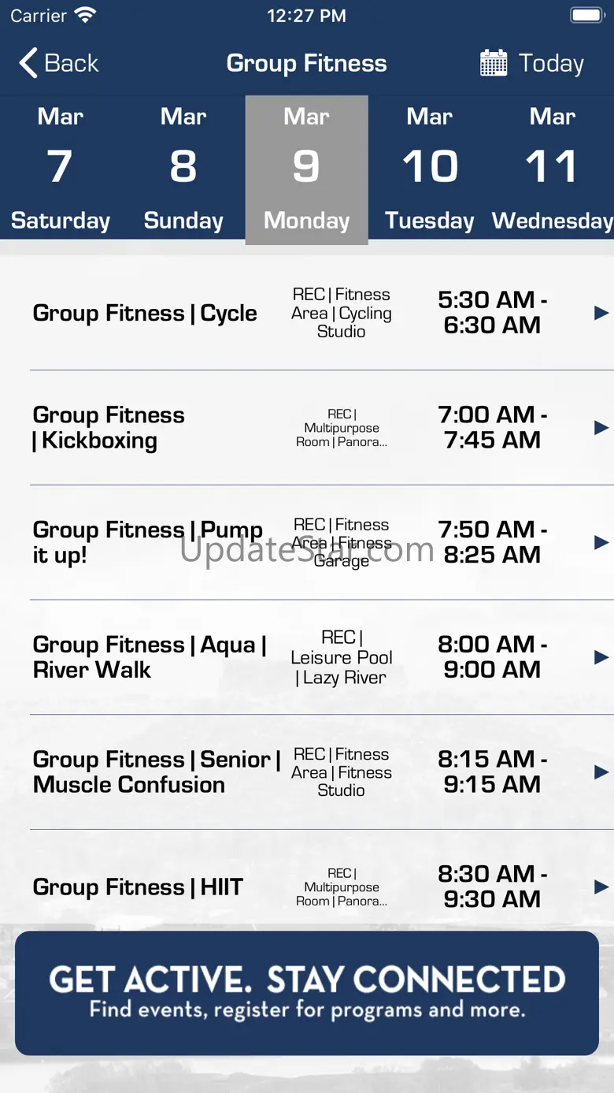Tap the calendar icon beside Today
This screenshot has height=1093, width=614.
pyautogui.click(x=494, y=63)
